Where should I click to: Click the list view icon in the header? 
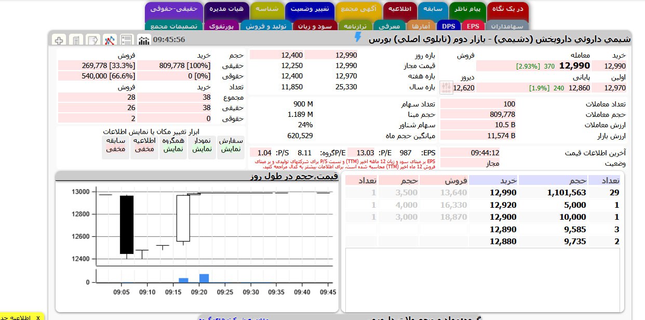pos(126,40)
